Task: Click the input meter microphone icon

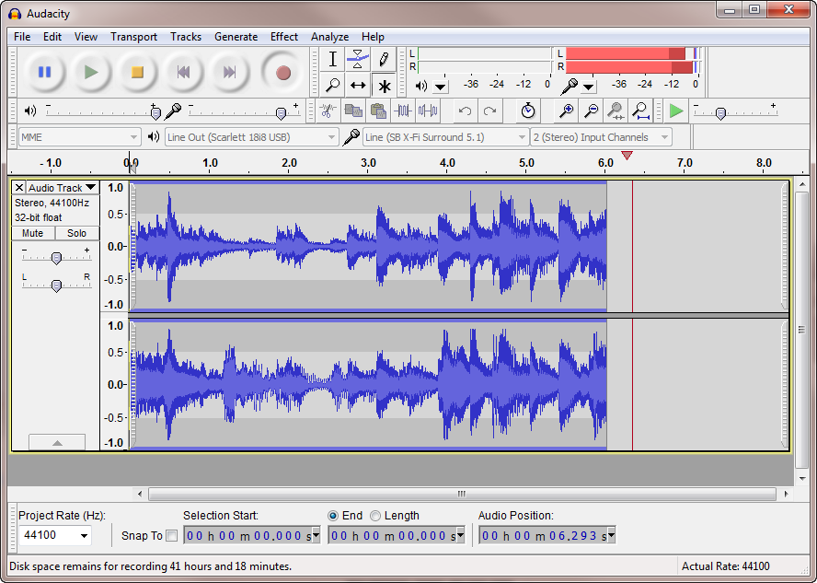Action: (x=569, y=86)
